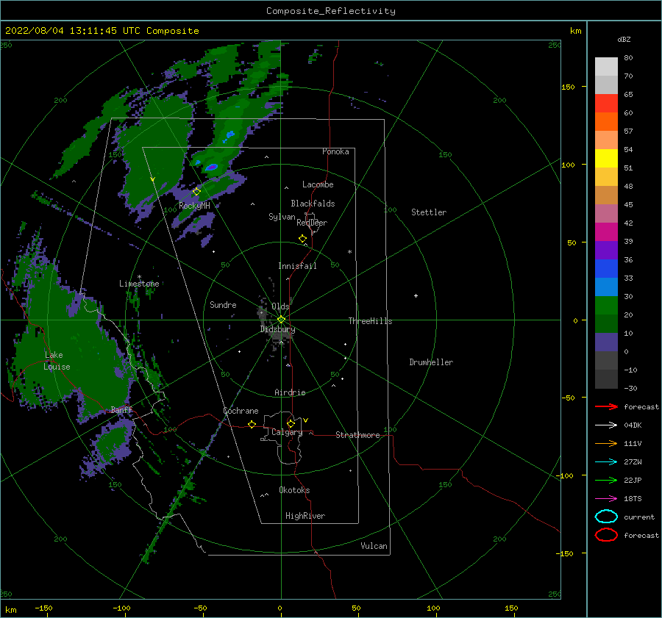This screenshot has height=618, width=662.
Task: Click the green 30 dBZ color swatch
Action: (x=606, y=305)
